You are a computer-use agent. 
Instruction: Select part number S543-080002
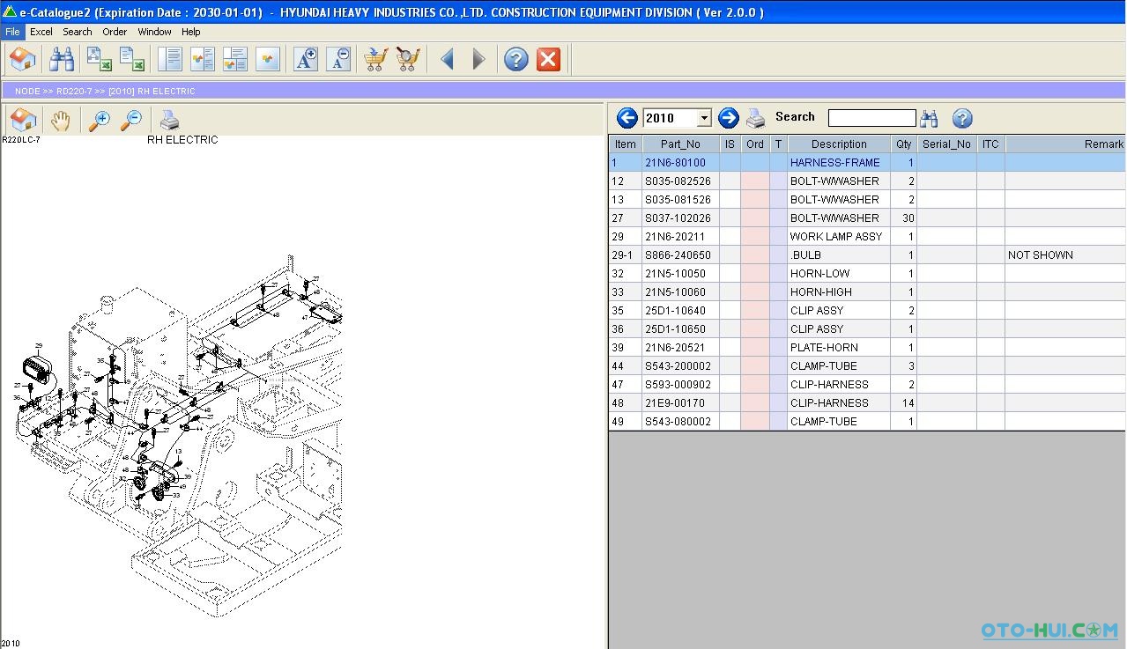pos(680,422)
